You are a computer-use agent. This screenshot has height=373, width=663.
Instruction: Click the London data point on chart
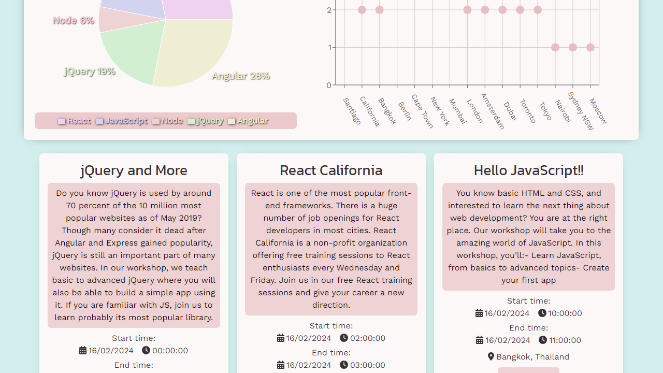tap(467, 10)
